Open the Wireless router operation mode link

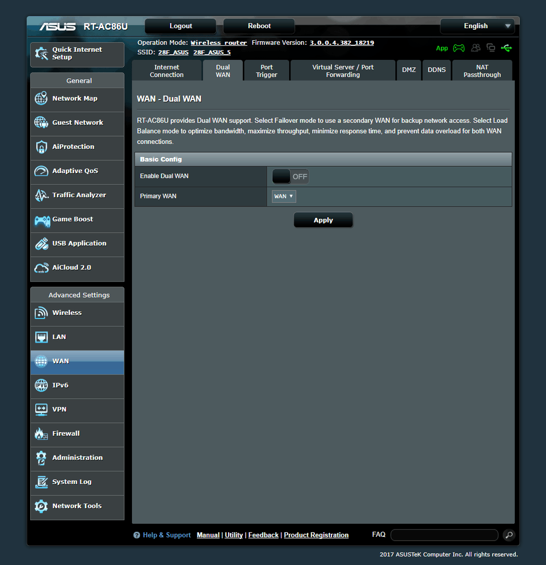(219, 43)
